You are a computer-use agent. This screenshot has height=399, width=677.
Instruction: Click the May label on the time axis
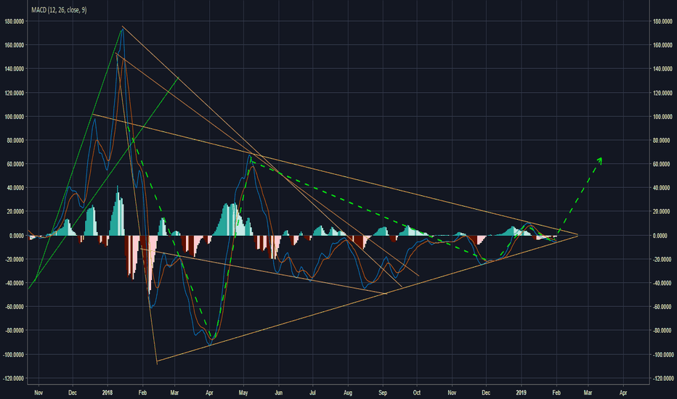coord(243,392)
